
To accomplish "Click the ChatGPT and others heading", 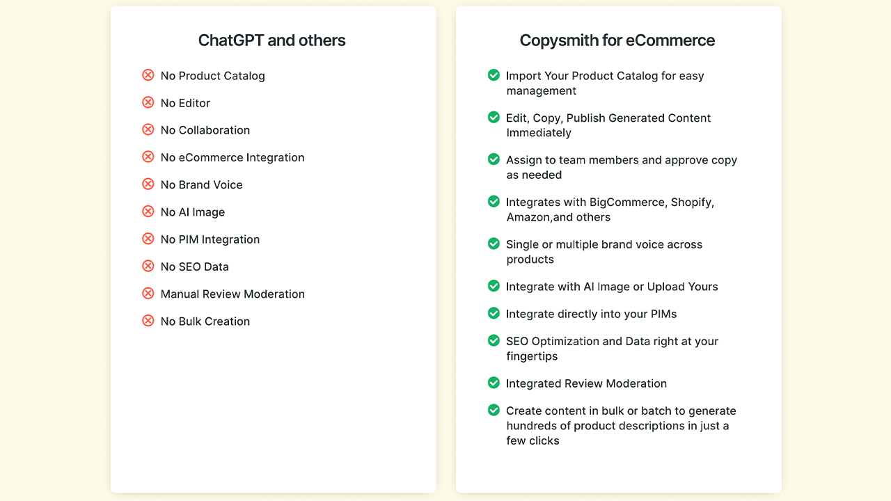I will pos(272,40).
